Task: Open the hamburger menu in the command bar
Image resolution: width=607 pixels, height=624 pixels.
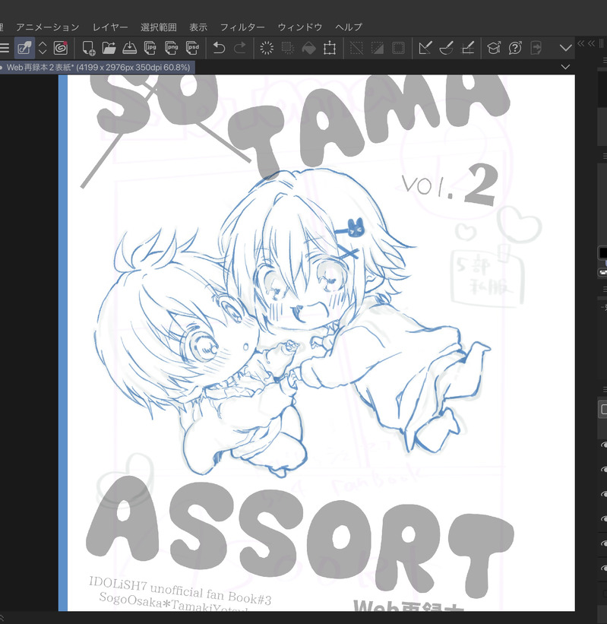Action: (5, 48)
